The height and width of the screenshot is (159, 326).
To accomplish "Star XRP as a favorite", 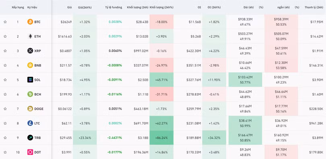I will (x=5, y=51).
